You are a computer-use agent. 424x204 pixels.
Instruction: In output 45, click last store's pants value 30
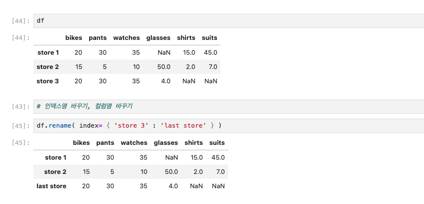click(x=110, y=186)
